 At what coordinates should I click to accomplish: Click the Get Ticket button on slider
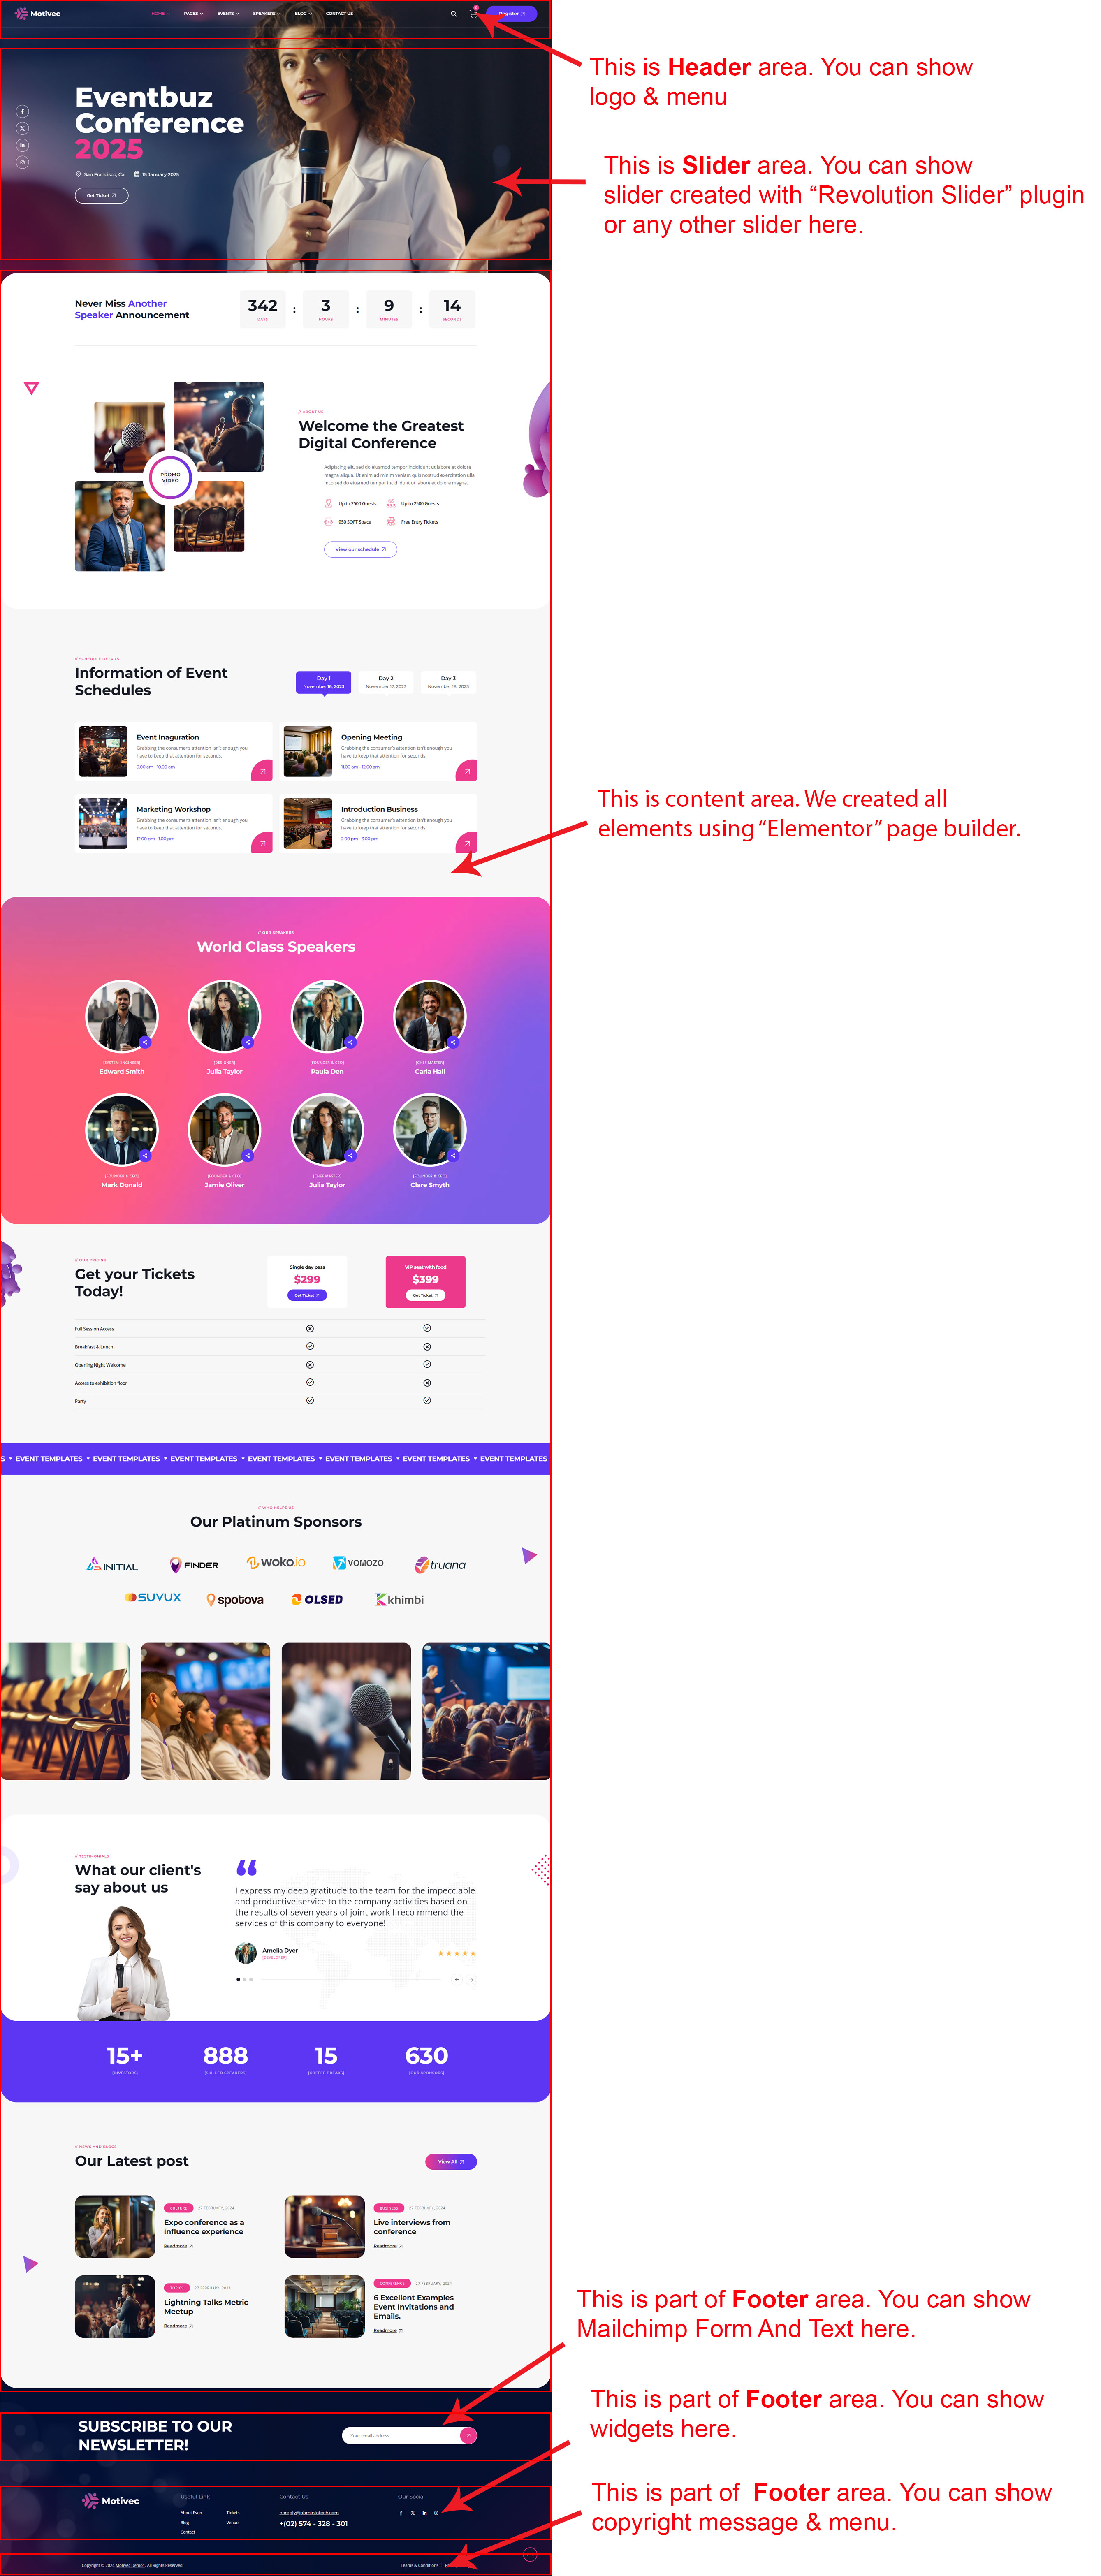click(101, 196)
